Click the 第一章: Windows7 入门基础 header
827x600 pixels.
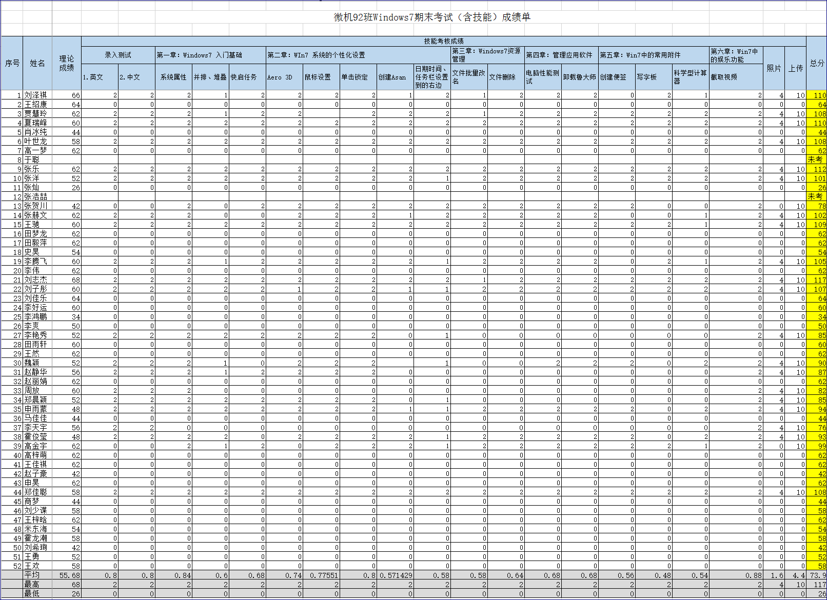point(210,55)
